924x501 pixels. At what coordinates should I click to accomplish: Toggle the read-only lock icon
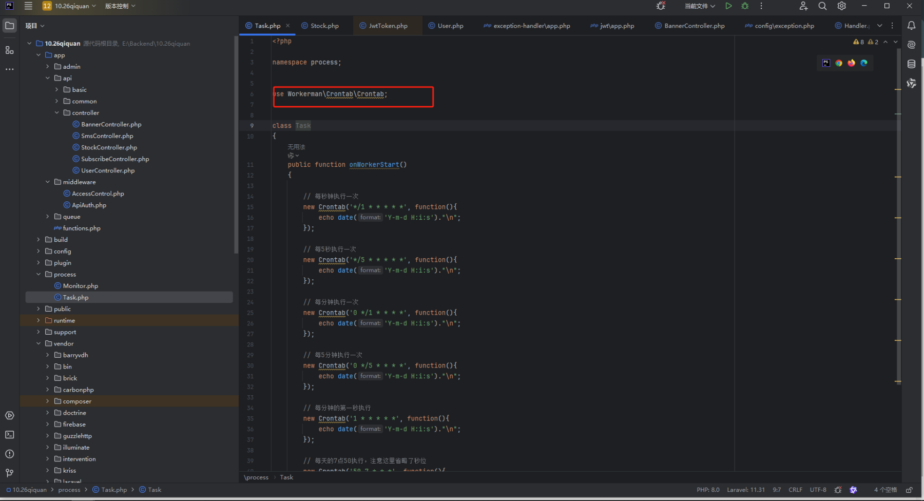(909, 490)
